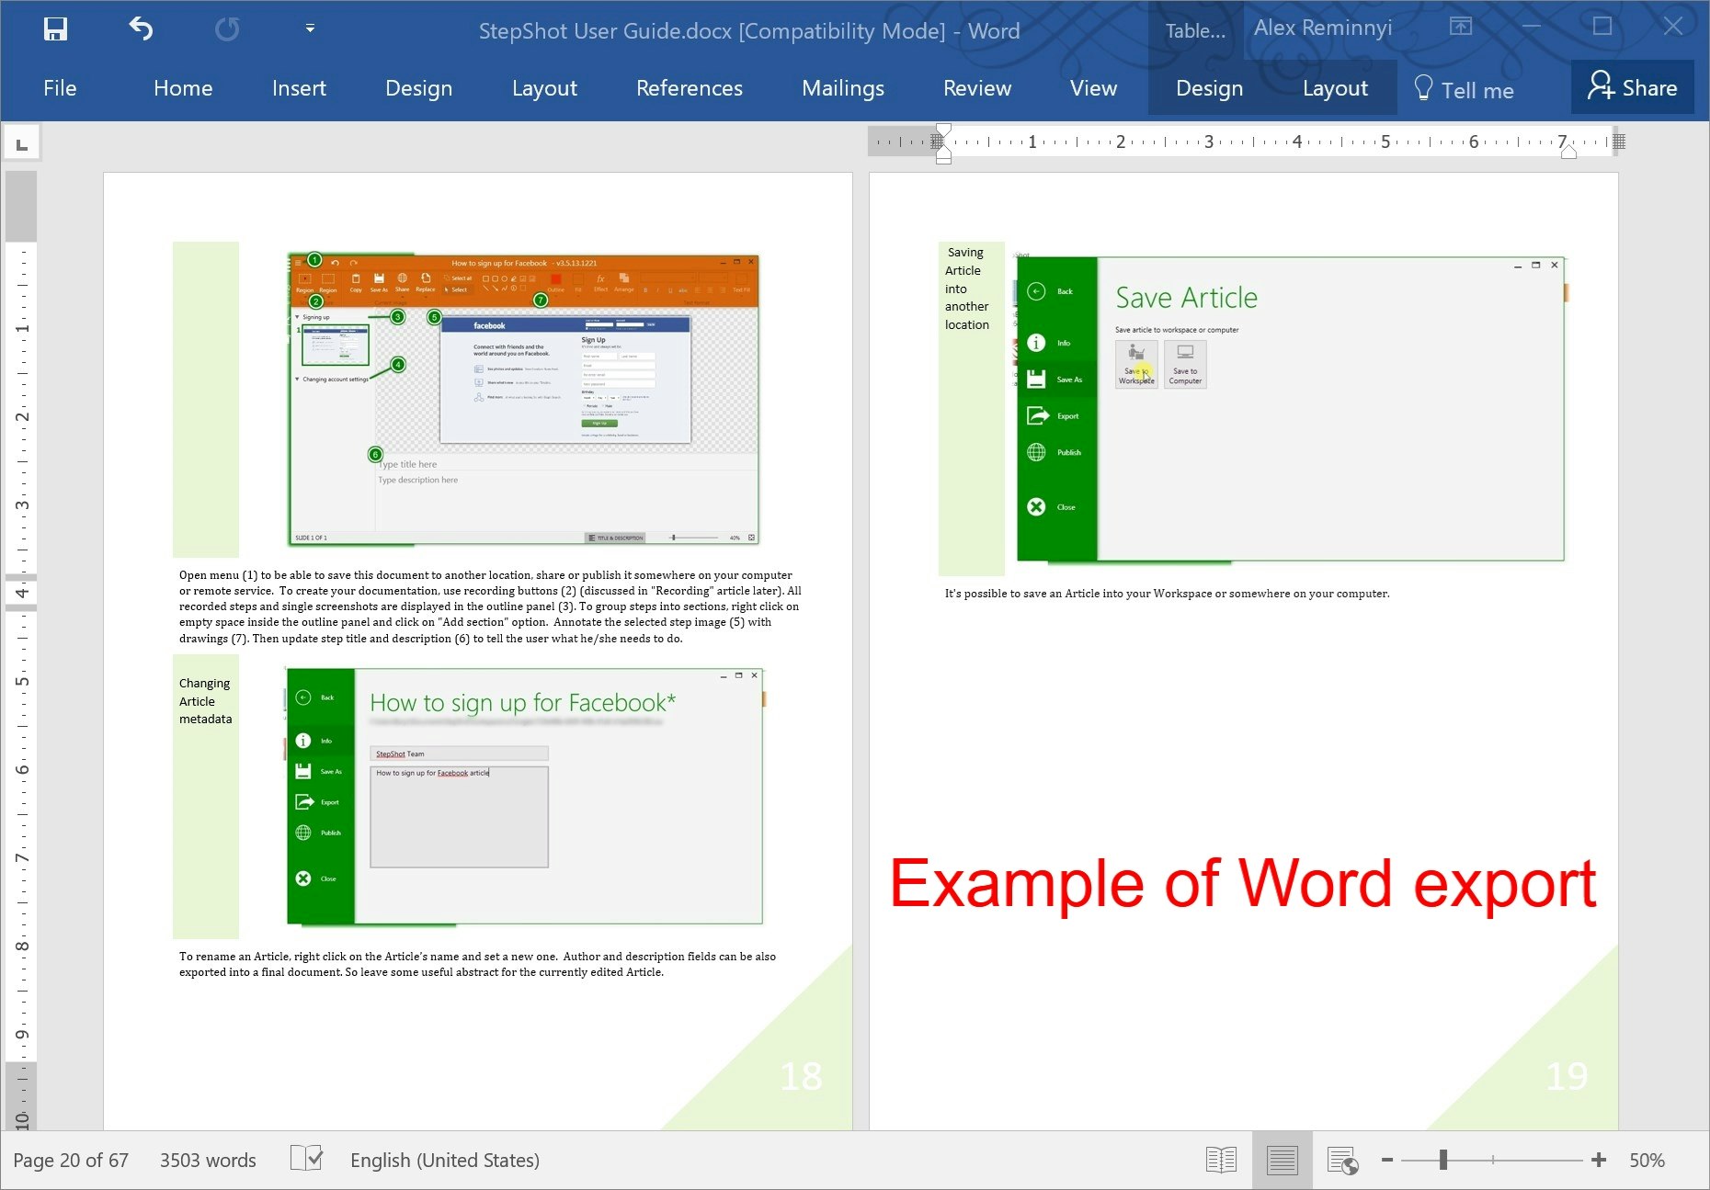Click the zoom out minus button
Image resolution: width=1710 pixels, height=1190 pixels.
click(1387, 1161)
